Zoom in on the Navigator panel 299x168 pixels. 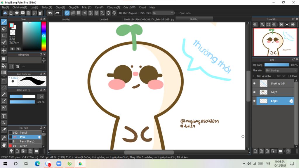(262, 24)
